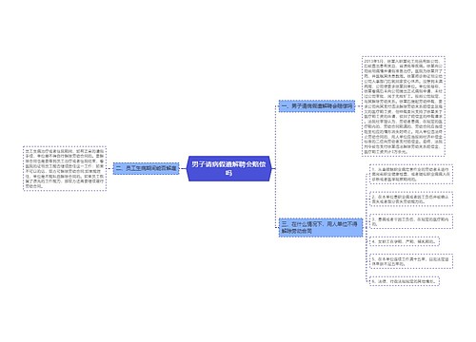Select sub-item numbered 2 about 患职业病或因工负伤
Screen dimensions: 476x342
coord(411,199)
